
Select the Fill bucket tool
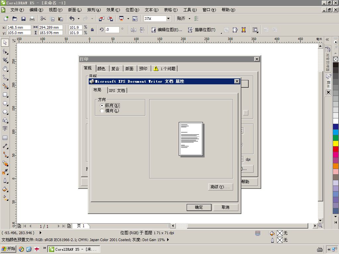click(x=5, y=190)
